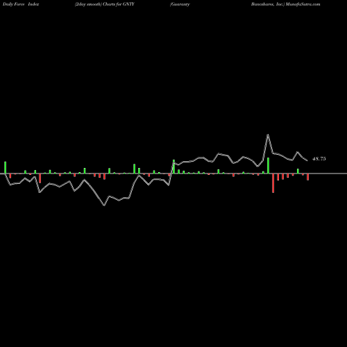Click the 48.75 value label
This screenshot has height=347, width=347.
tap(319, 159)
